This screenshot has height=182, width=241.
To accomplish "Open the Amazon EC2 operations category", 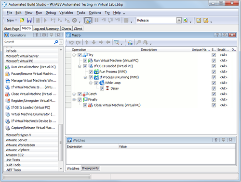I will [31, 155].
